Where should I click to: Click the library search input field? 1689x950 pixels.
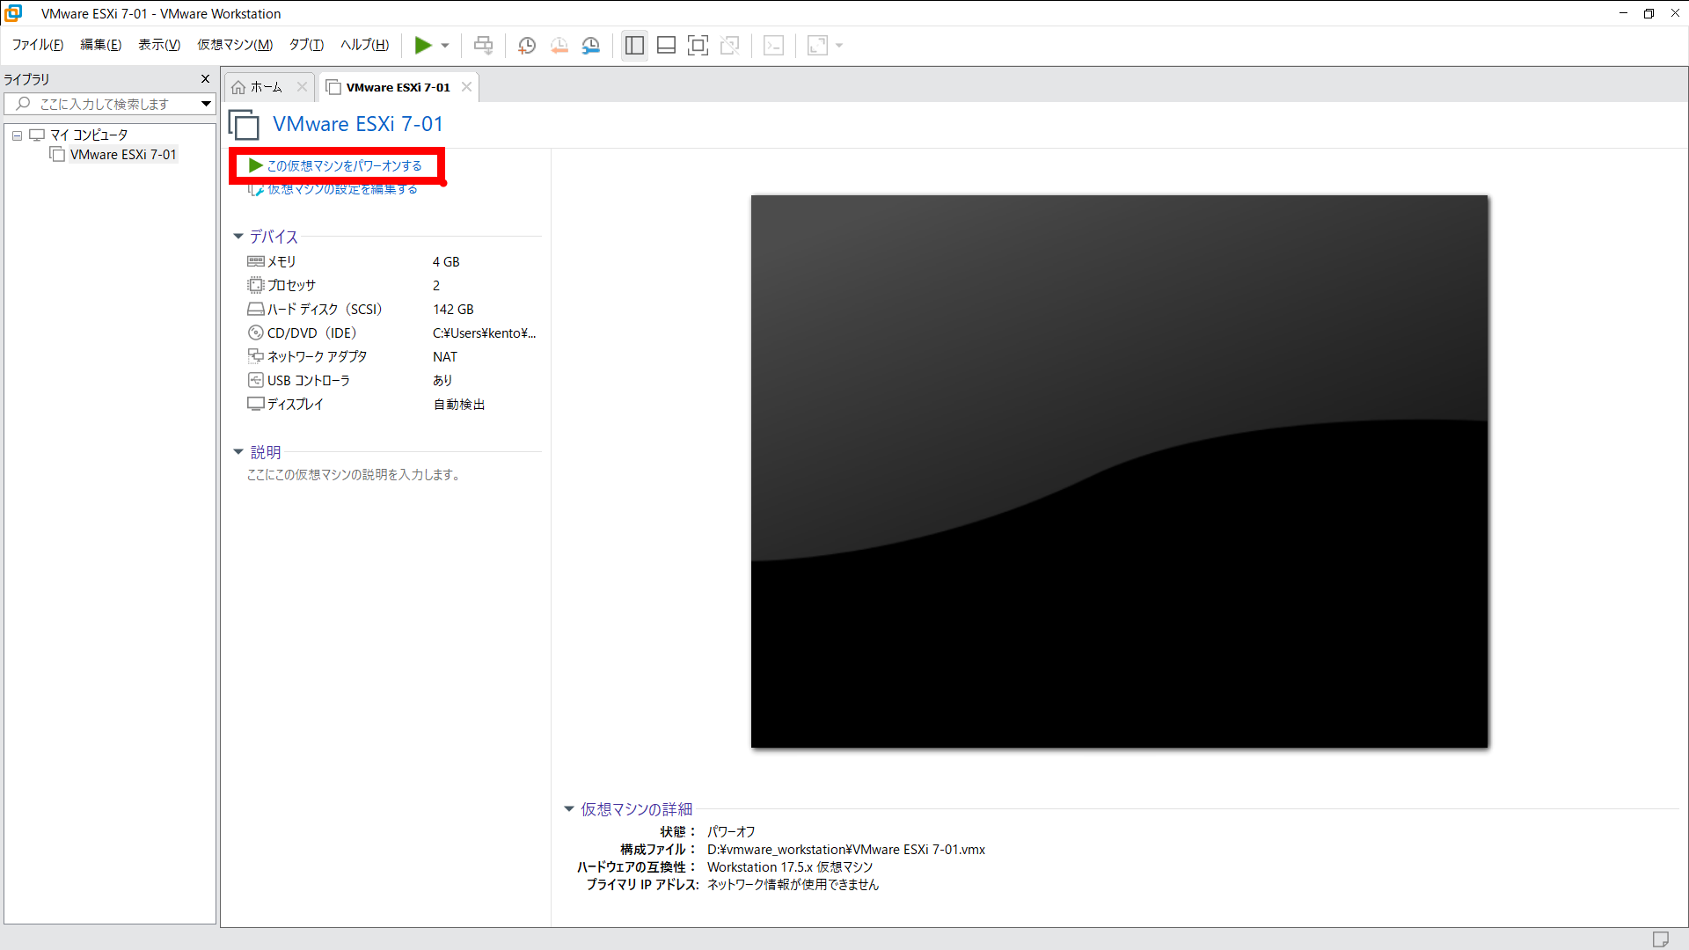click(104, 104)
